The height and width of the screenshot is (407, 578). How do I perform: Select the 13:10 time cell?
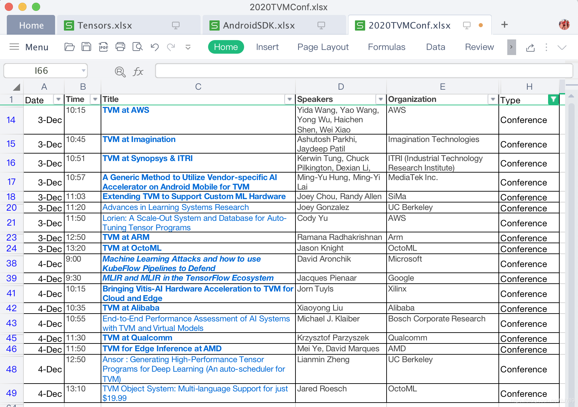coord(83,393)
